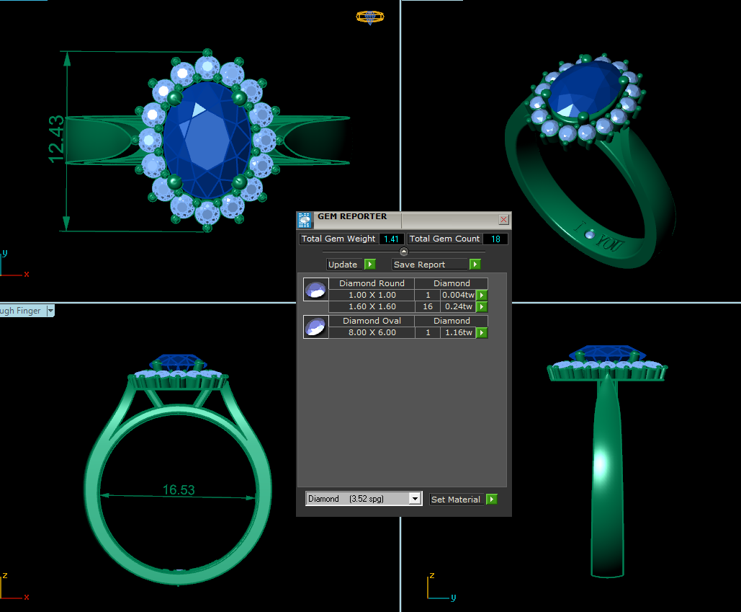
Task: Click the 0.24tw weight cell
Action: point(458,307)
